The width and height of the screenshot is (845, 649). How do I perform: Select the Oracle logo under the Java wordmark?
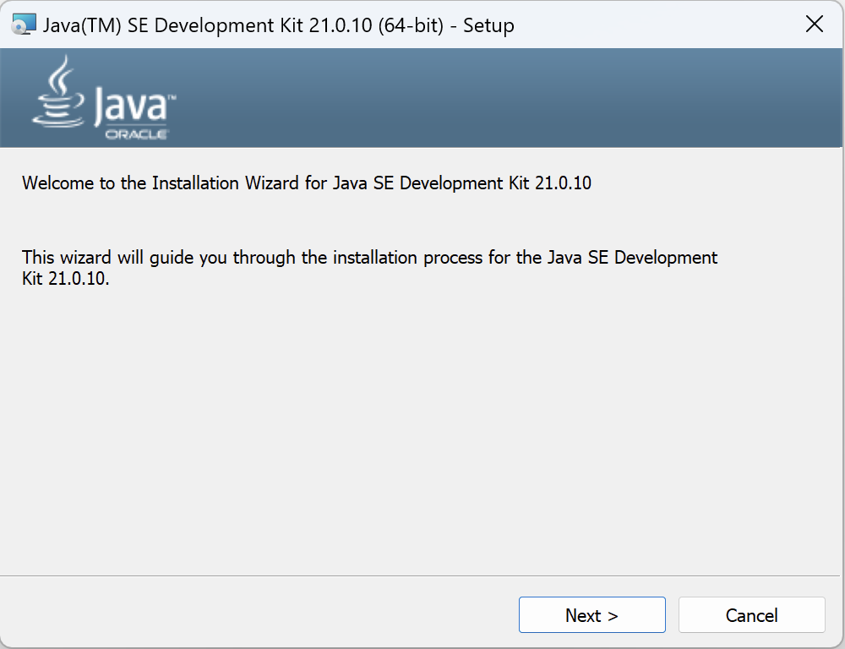pyautogui.click(x=138, y=133)
